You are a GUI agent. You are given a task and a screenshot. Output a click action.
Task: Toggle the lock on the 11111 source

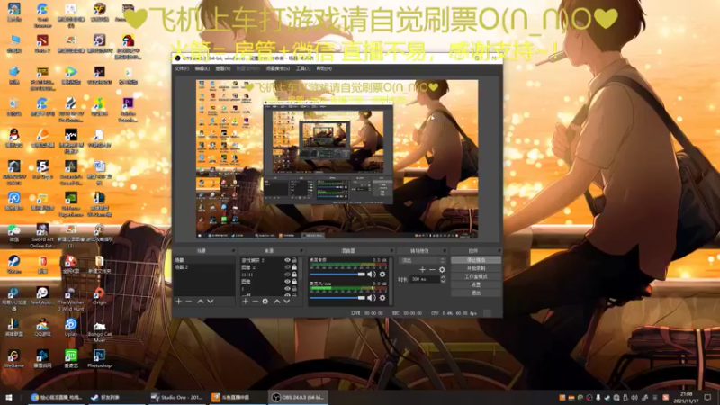pyautogui.click(x=294, y=274)
